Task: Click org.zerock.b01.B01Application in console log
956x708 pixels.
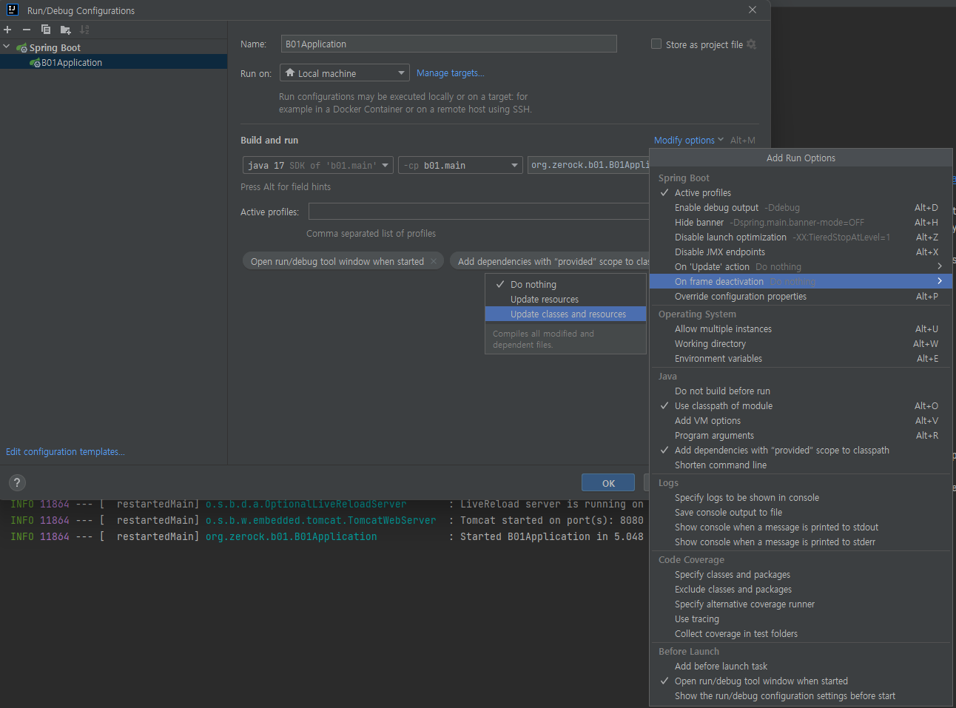Action: [291, 536]
